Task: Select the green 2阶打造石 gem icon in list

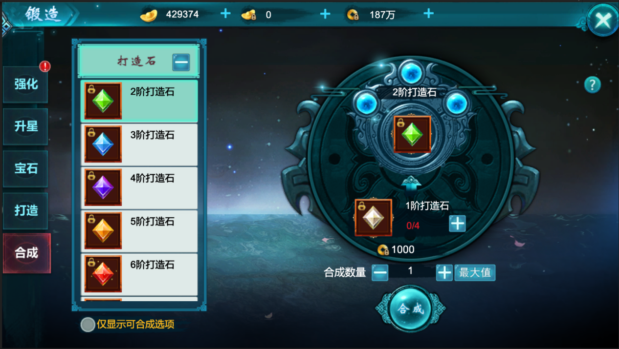Action: click(103, 101)
